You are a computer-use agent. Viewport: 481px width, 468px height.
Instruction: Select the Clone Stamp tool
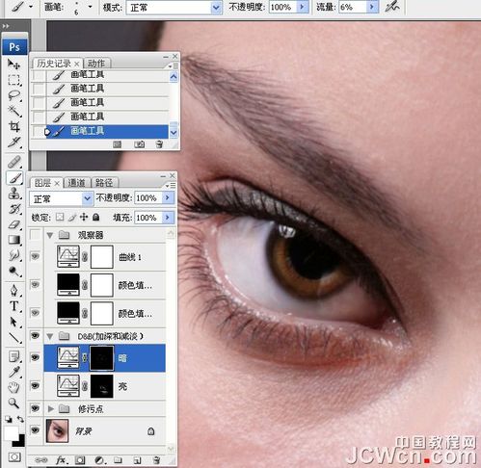pos(14,194)
